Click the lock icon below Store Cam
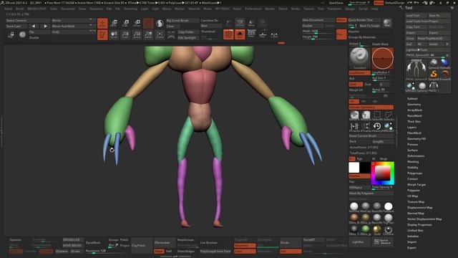The height and width of the screenshot is (258, 458). click(11, 35)
